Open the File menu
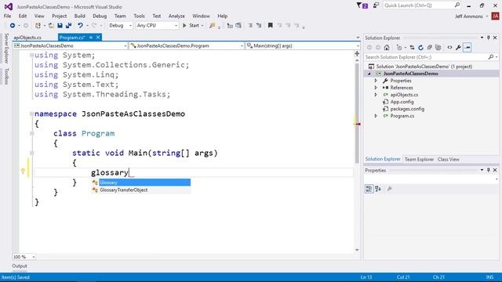This screenshot has height=282, width=502. coord(7,16)
